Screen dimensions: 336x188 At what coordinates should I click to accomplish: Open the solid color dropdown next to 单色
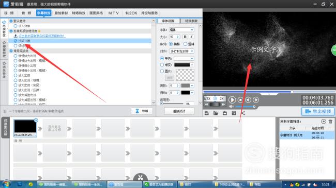(184, 58)
